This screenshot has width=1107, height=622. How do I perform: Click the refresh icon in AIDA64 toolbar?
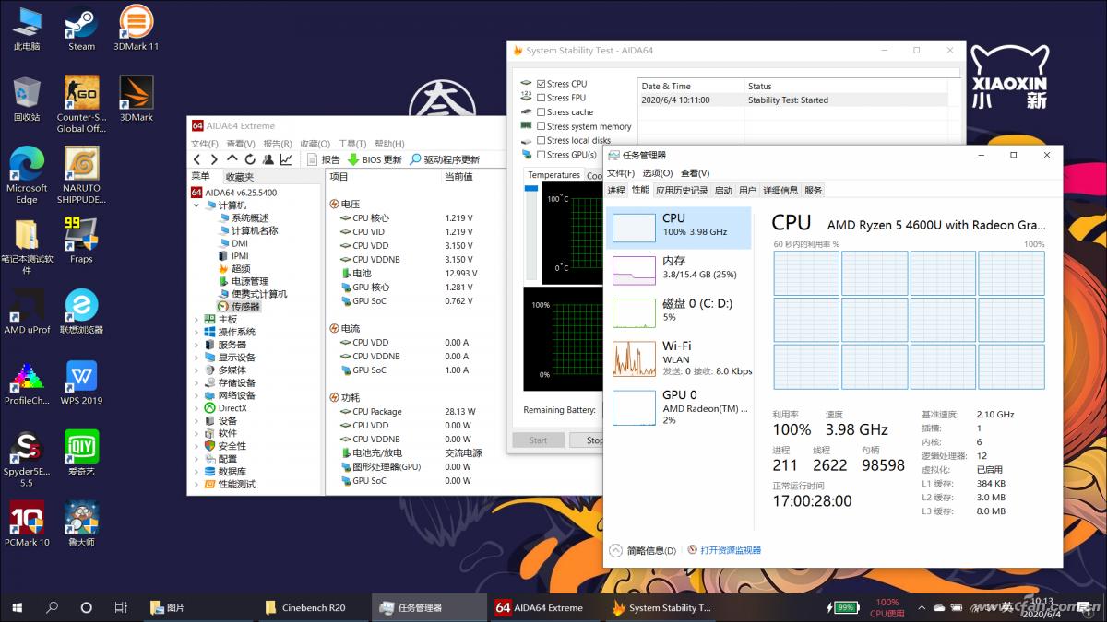(x=250, y=159)
